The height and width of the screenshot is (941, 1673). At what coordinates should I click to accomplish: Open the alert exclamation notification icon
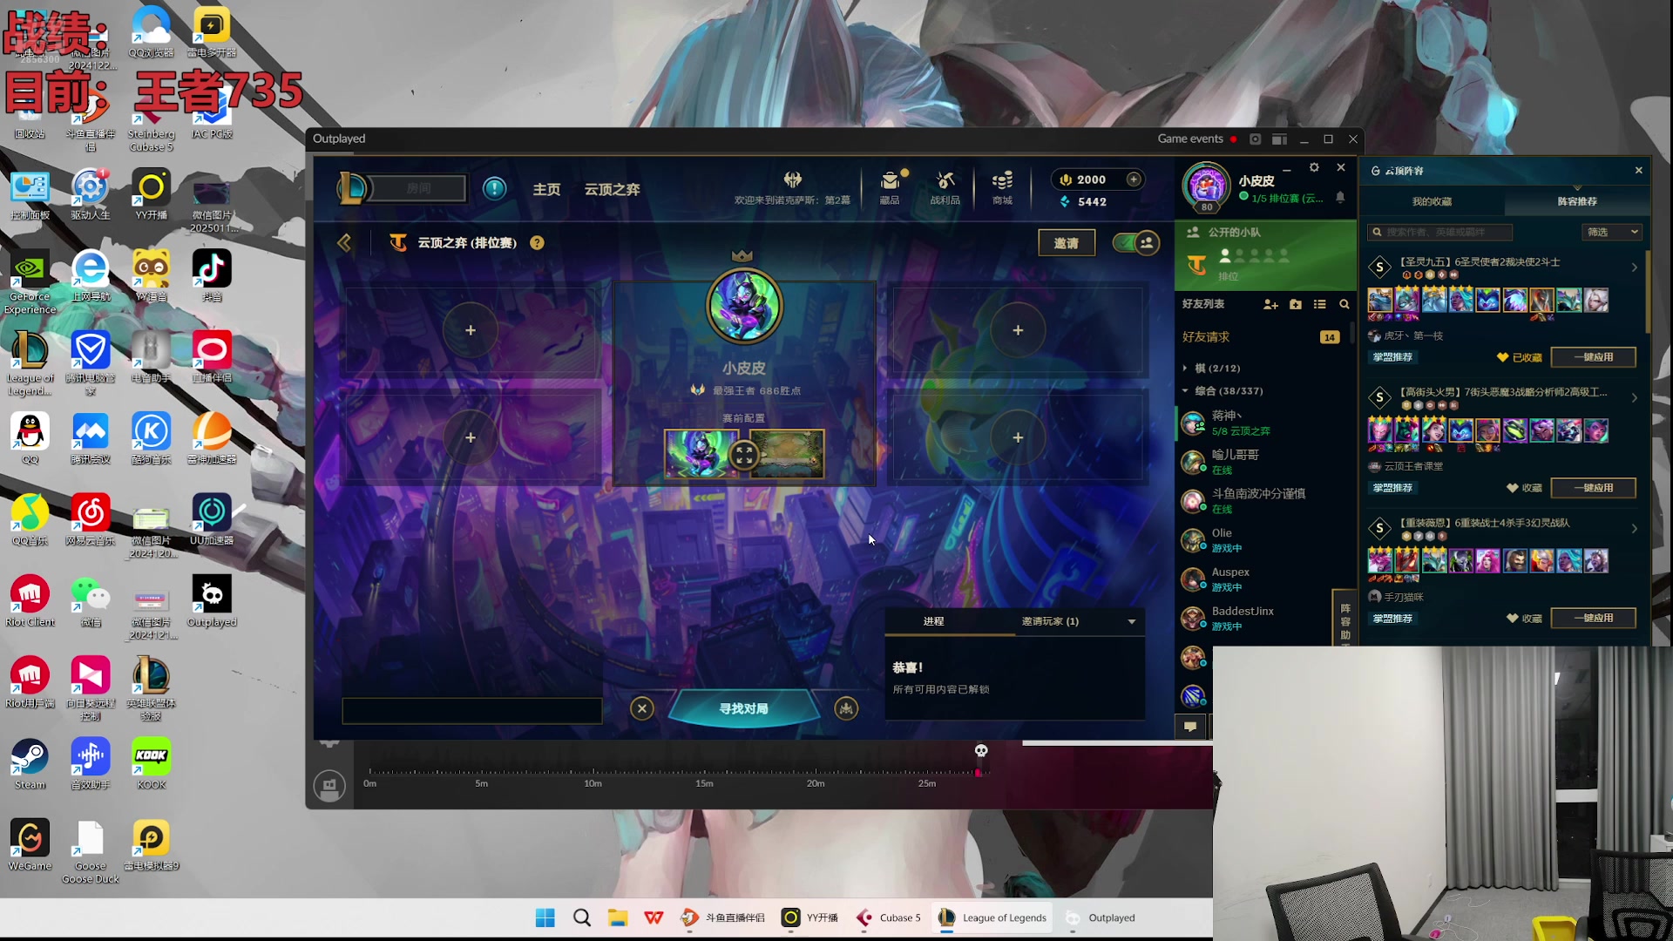click(494, 188)
